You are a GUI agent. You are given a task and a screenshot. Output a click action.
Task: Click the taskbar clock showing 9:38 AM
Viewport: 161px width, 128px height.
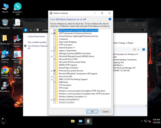[156, 121]
